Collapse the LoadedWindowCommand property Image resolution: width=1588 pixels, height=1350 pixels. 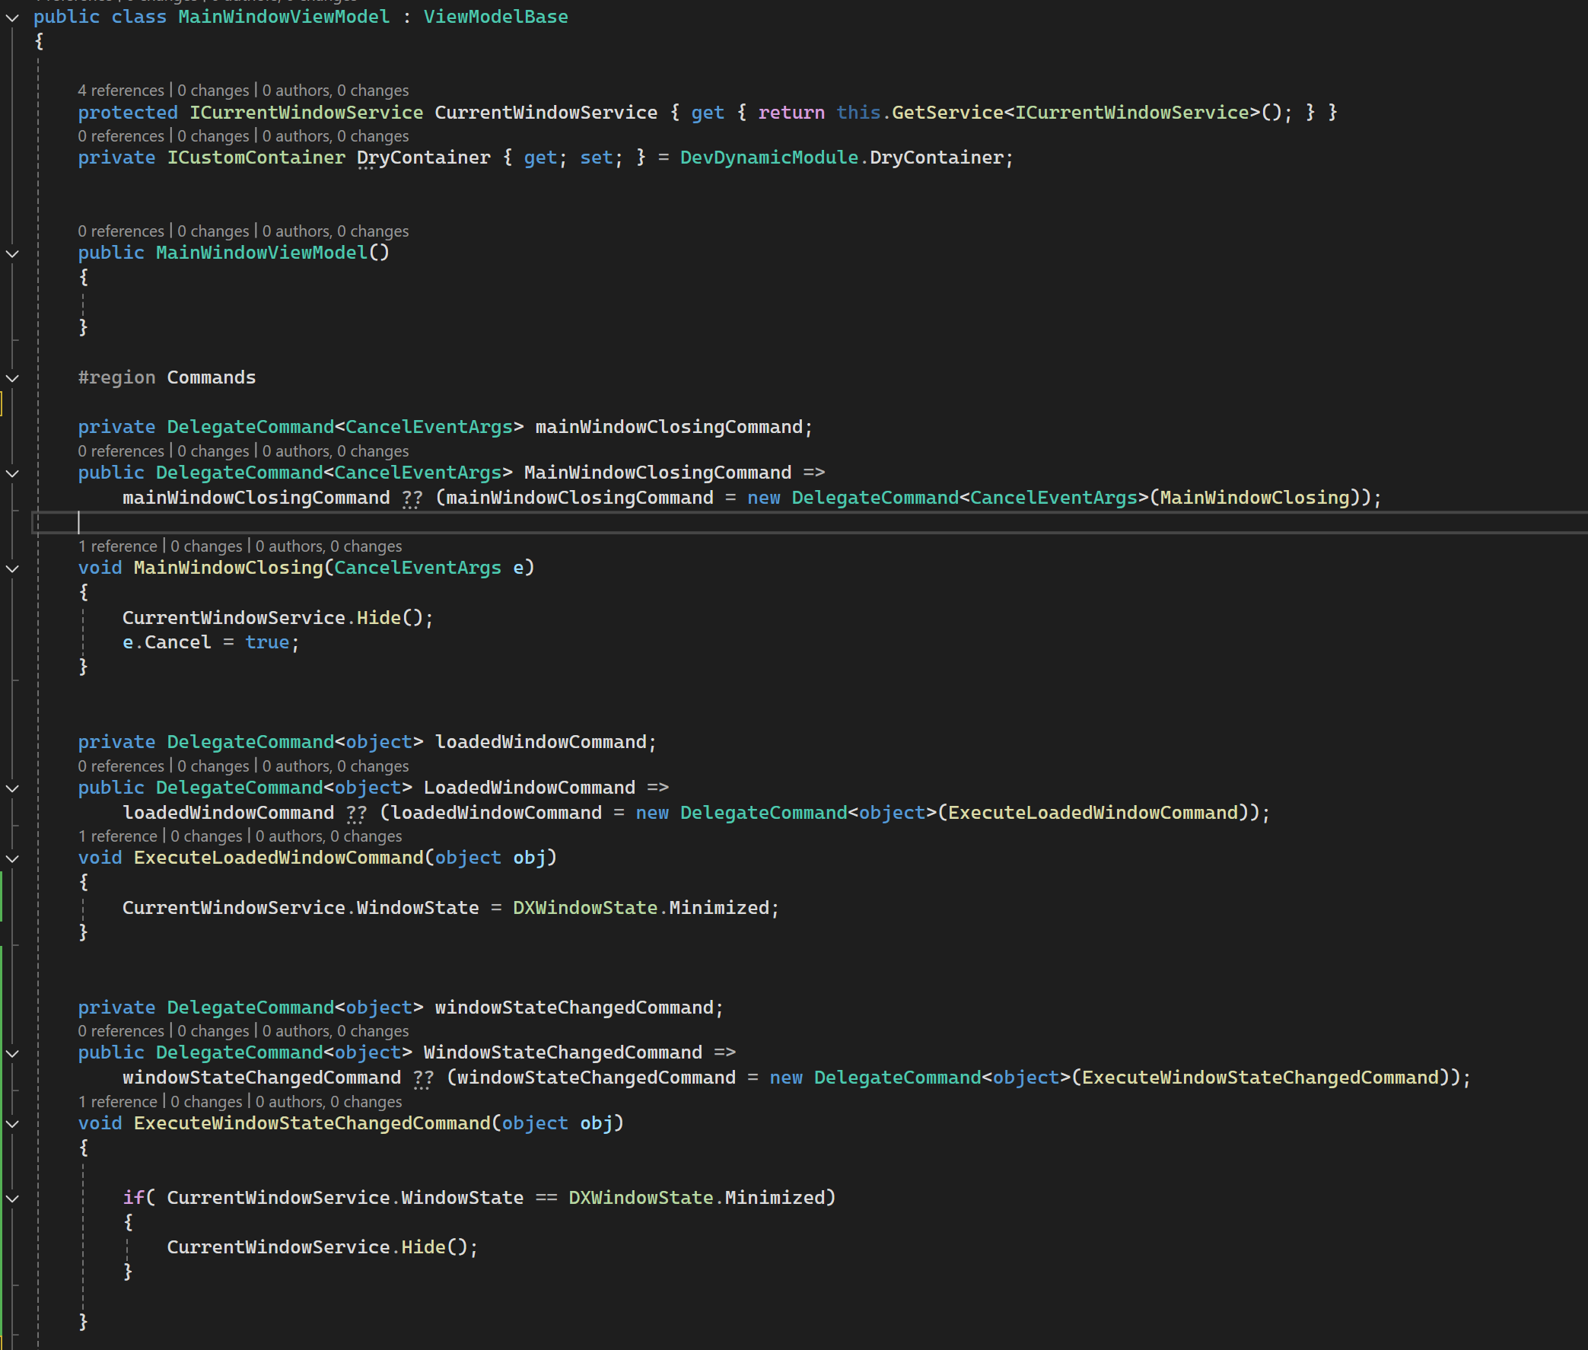[12, 788]
